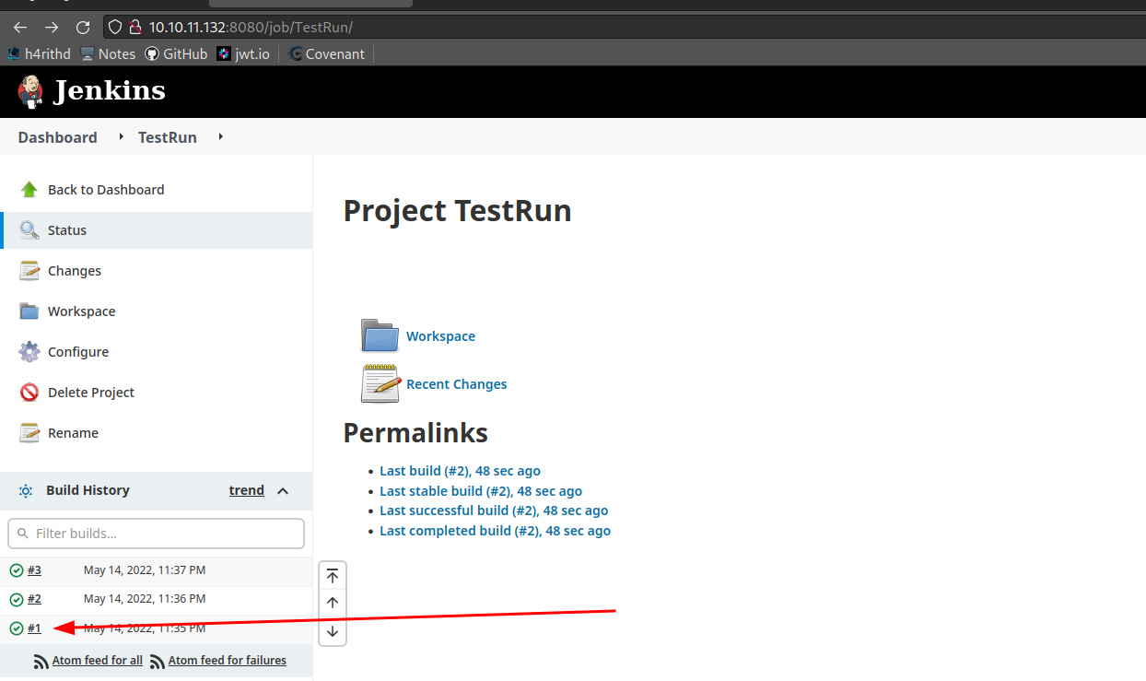
Task: Choose Delete Project in the sidebar
Action: (157, 393)
